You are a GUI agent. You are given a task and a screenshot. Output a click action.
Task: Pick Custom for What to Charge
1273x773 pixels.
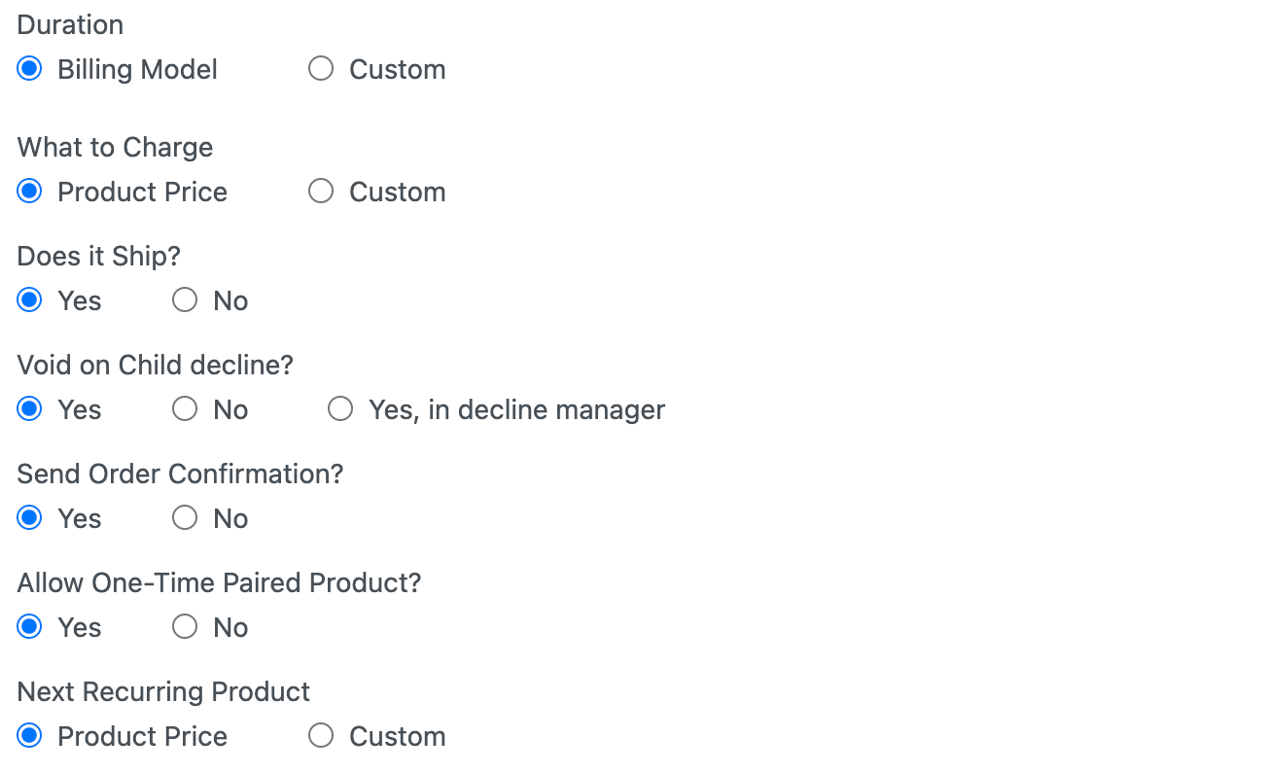(x=321, y=192)
